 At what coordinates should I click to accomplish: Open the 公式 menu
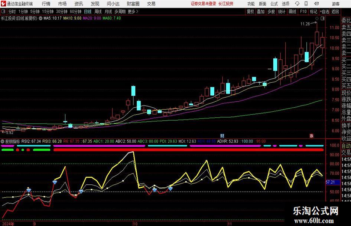tap(274, 4)
